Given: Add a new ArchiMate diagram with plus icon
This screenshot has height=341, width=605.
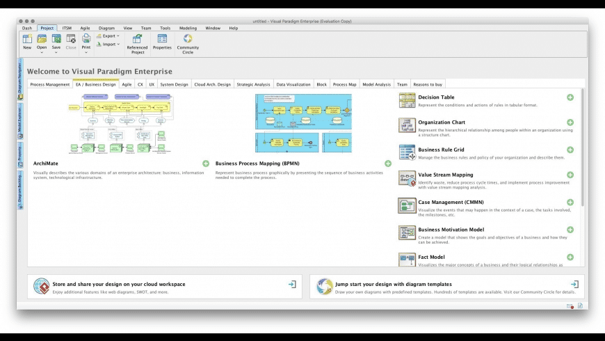Looking at the screenshot, I should [x=206, y=164].
